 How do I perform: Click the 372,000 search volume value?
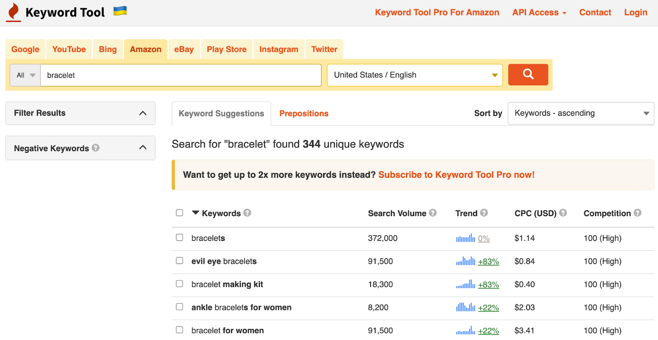coord(382,238)
